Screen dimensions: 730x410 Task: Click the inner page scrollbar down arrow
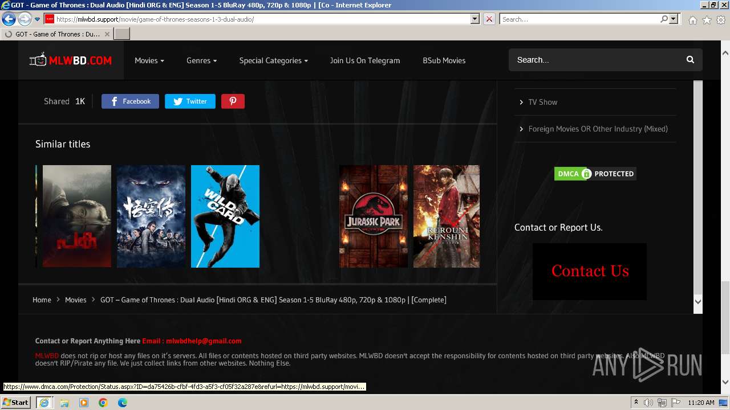coord(697,301)
